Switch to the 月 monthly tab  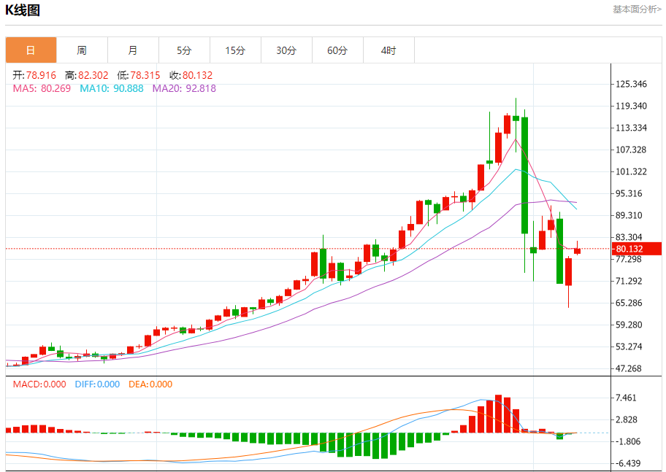click(133, 50)
